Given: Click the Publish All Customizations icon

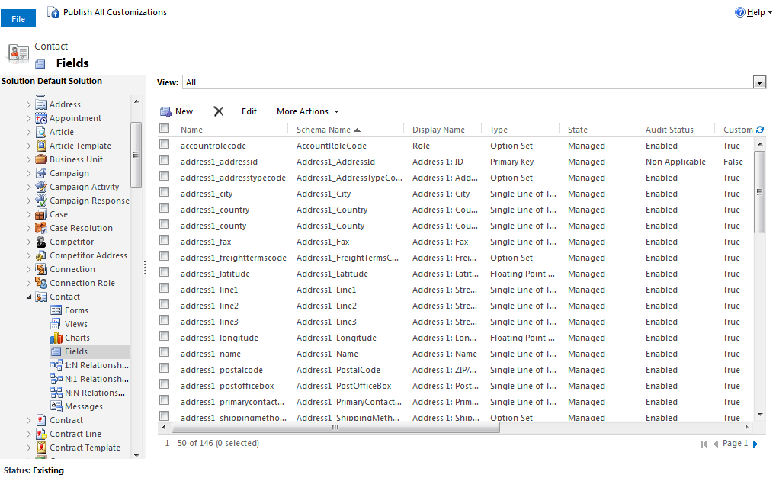Looking at the screenshot, I should pos(53,13).
